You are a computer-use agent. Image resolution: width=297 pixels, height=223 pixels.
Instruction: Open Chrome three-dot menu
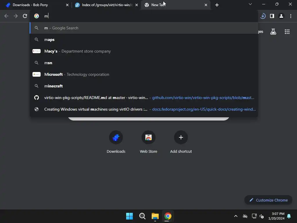291,16
